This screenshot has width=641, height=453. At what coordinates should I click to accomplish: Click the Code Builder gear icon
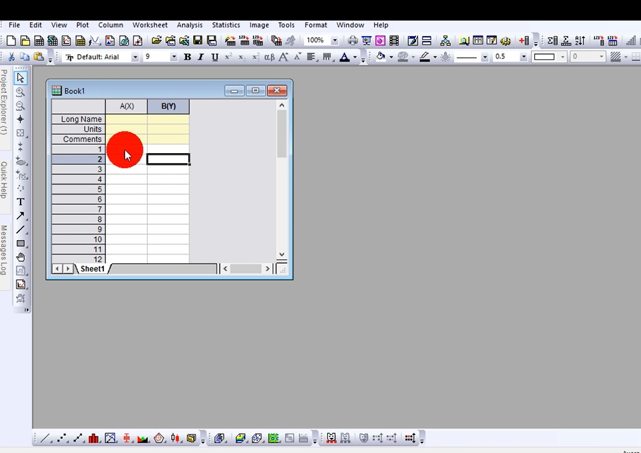(x=505, y=40)
